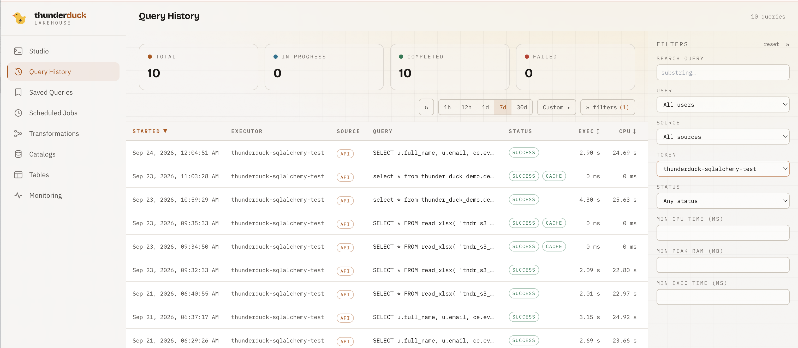The height and width of the screenshot is (348, 798).
Task: Click the 10 queries count label
Action: point(768,17)
